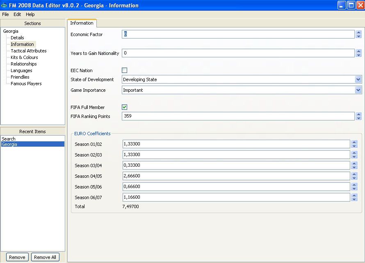The height and width of the screenshot is (263, 365).
Task: Click Season 05/06 coefficient field
Action: (236, 186)
